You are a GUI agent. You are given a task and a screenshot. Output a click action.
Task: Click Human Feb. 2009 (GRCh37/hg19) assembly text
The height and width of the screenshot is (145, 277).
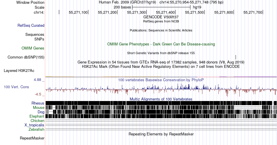127,2
